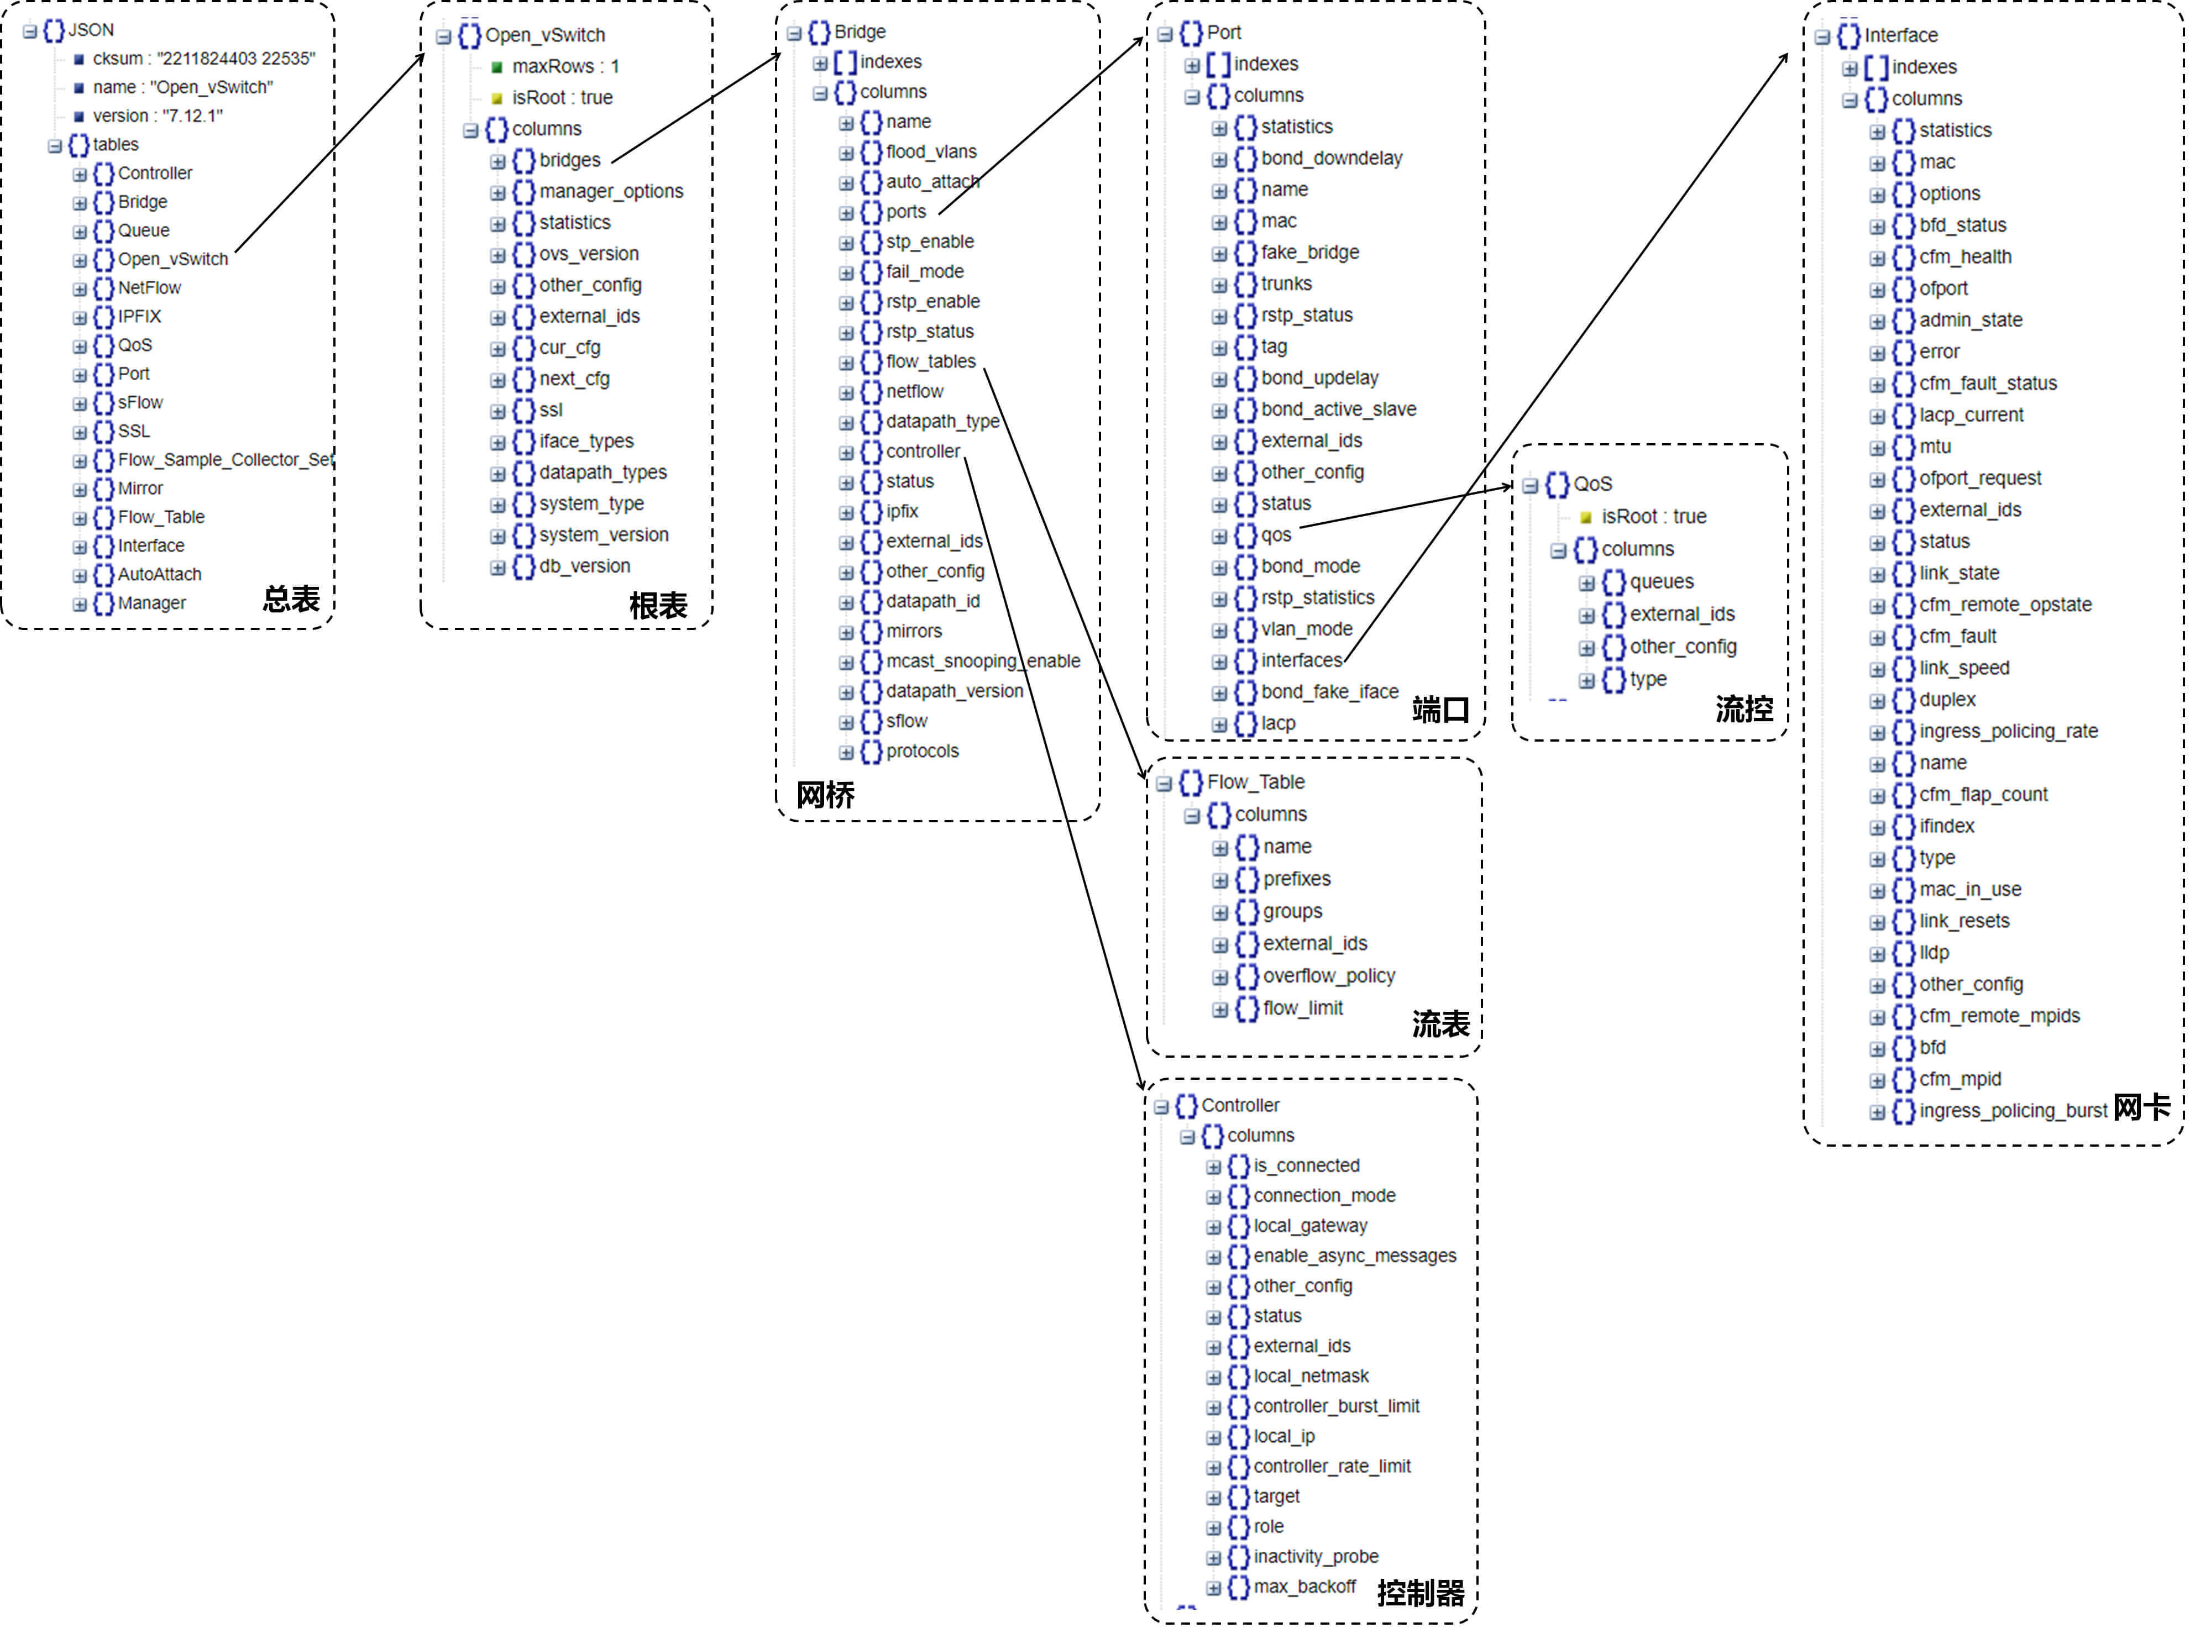This screenshot has width=2190, height=1628.
Task: Collapse the tables node in JSON tree
Action: click(x=55, y=146)
